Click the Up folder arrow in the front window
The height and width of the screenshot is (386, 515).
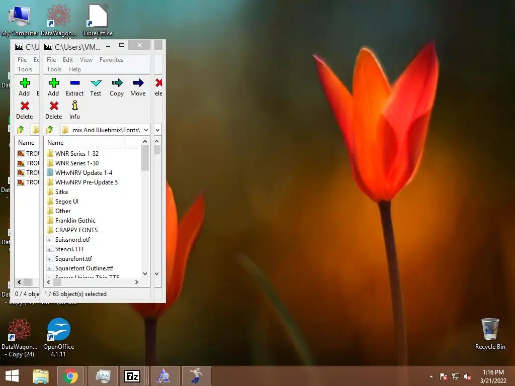[x=50, y=130]
